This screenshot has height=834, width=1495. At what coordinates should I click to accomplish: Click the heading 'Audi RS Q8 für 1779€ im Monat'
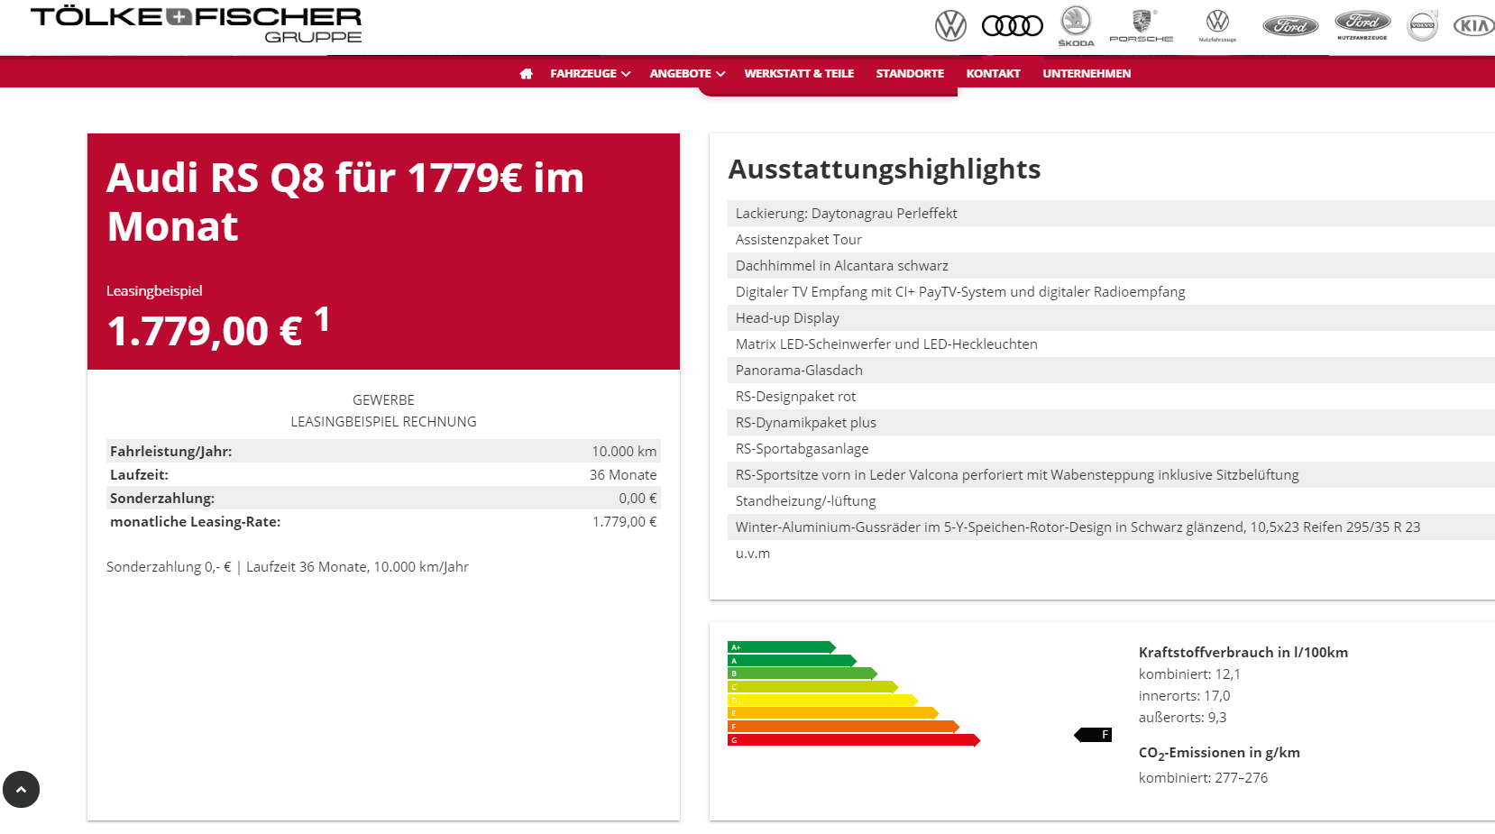(345, 201)
